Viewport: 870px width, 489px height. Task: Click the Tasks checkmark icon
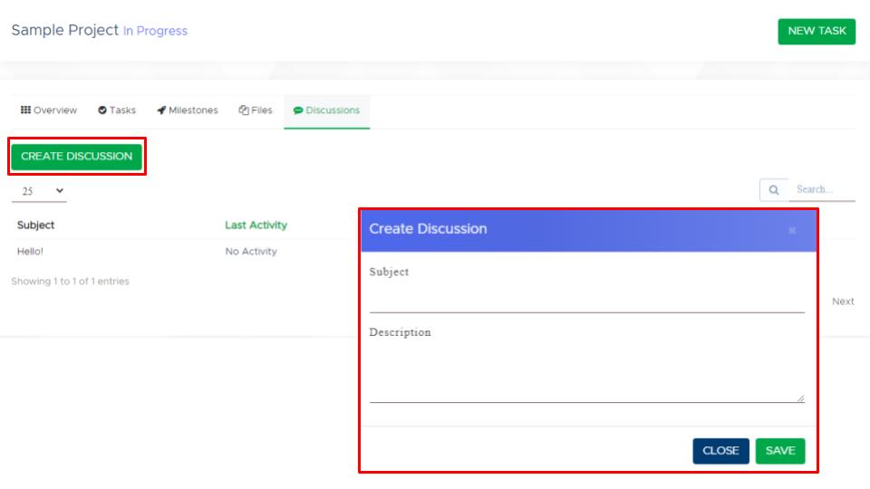102,110
